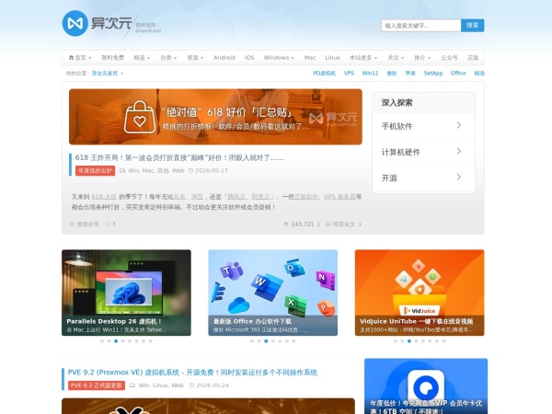Click the 搜索 search button
The image size is (552, 414).
click(473, 26)
